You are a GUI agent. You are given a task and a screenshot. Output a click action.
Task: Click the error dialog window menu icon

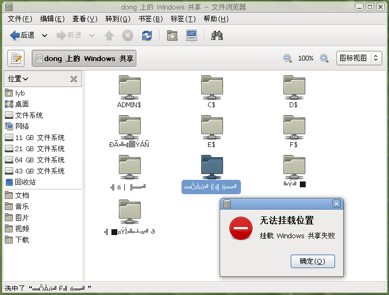[x=227, y=204]
